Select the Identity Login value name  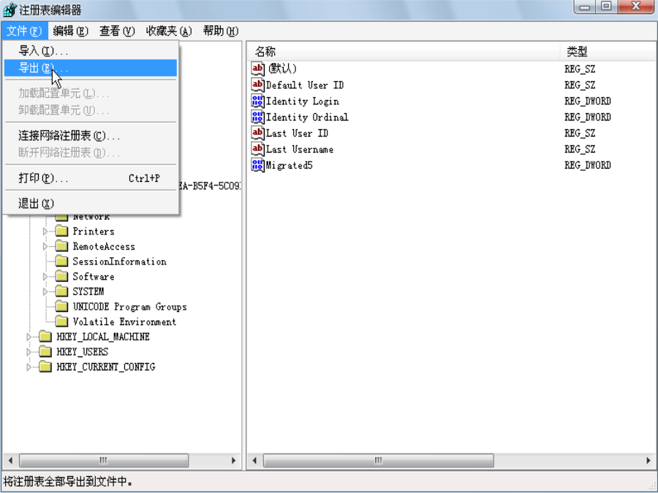coord(302,102)
